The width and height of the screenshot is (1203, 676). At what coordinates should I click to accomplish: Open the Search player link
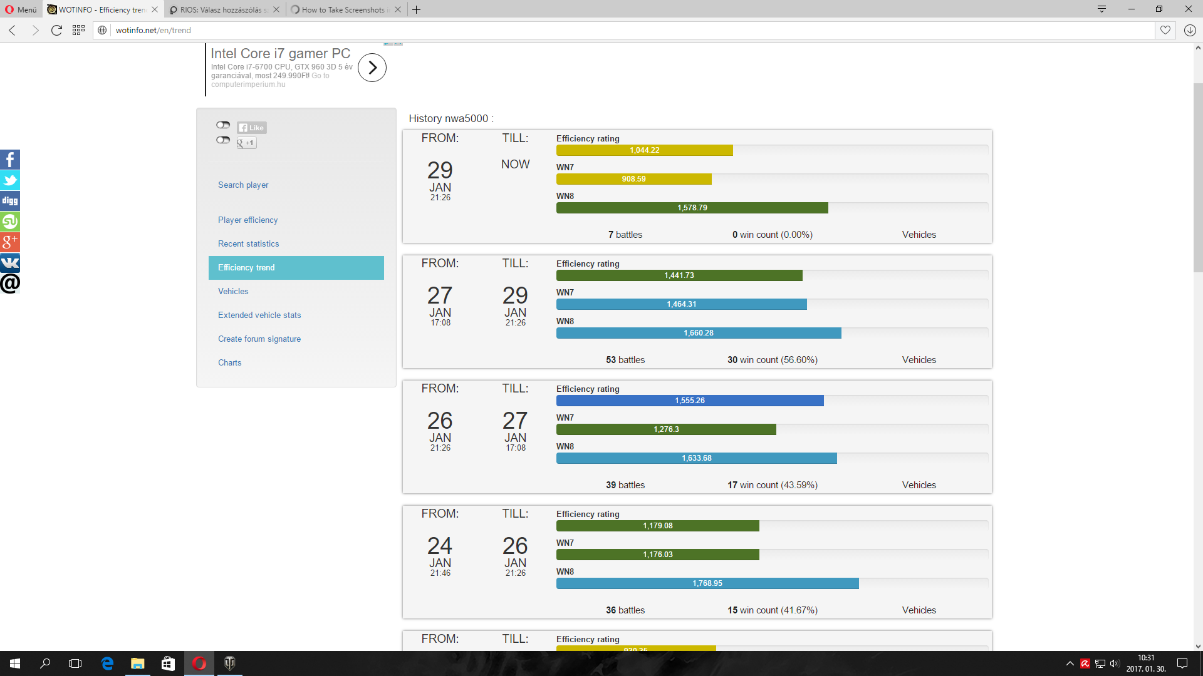point(243,185)
